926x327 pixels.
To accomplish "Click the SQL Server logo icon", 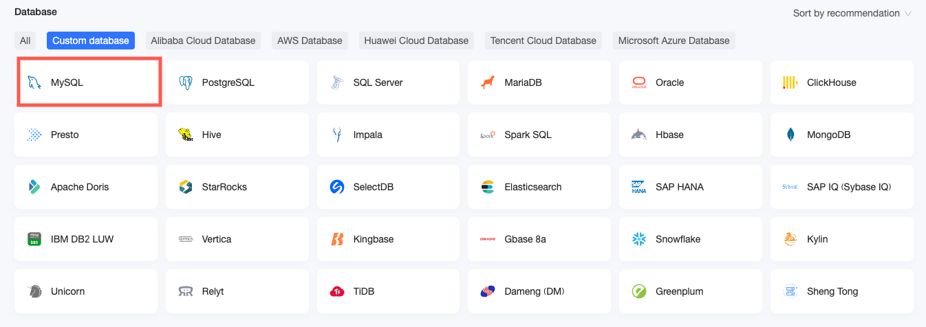I will (336, 82).
